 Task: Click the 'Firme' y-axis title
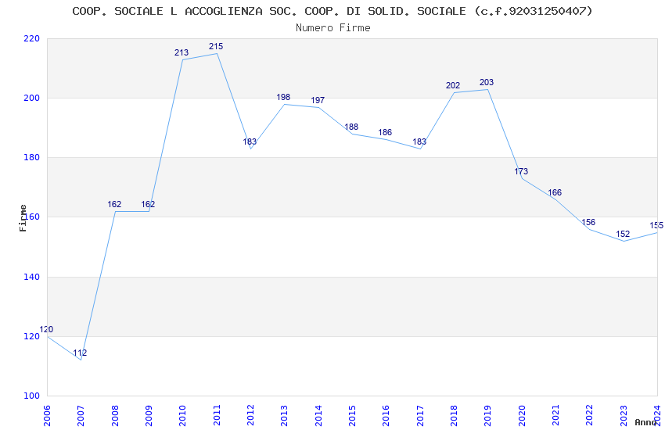click(x=23, y=218)
